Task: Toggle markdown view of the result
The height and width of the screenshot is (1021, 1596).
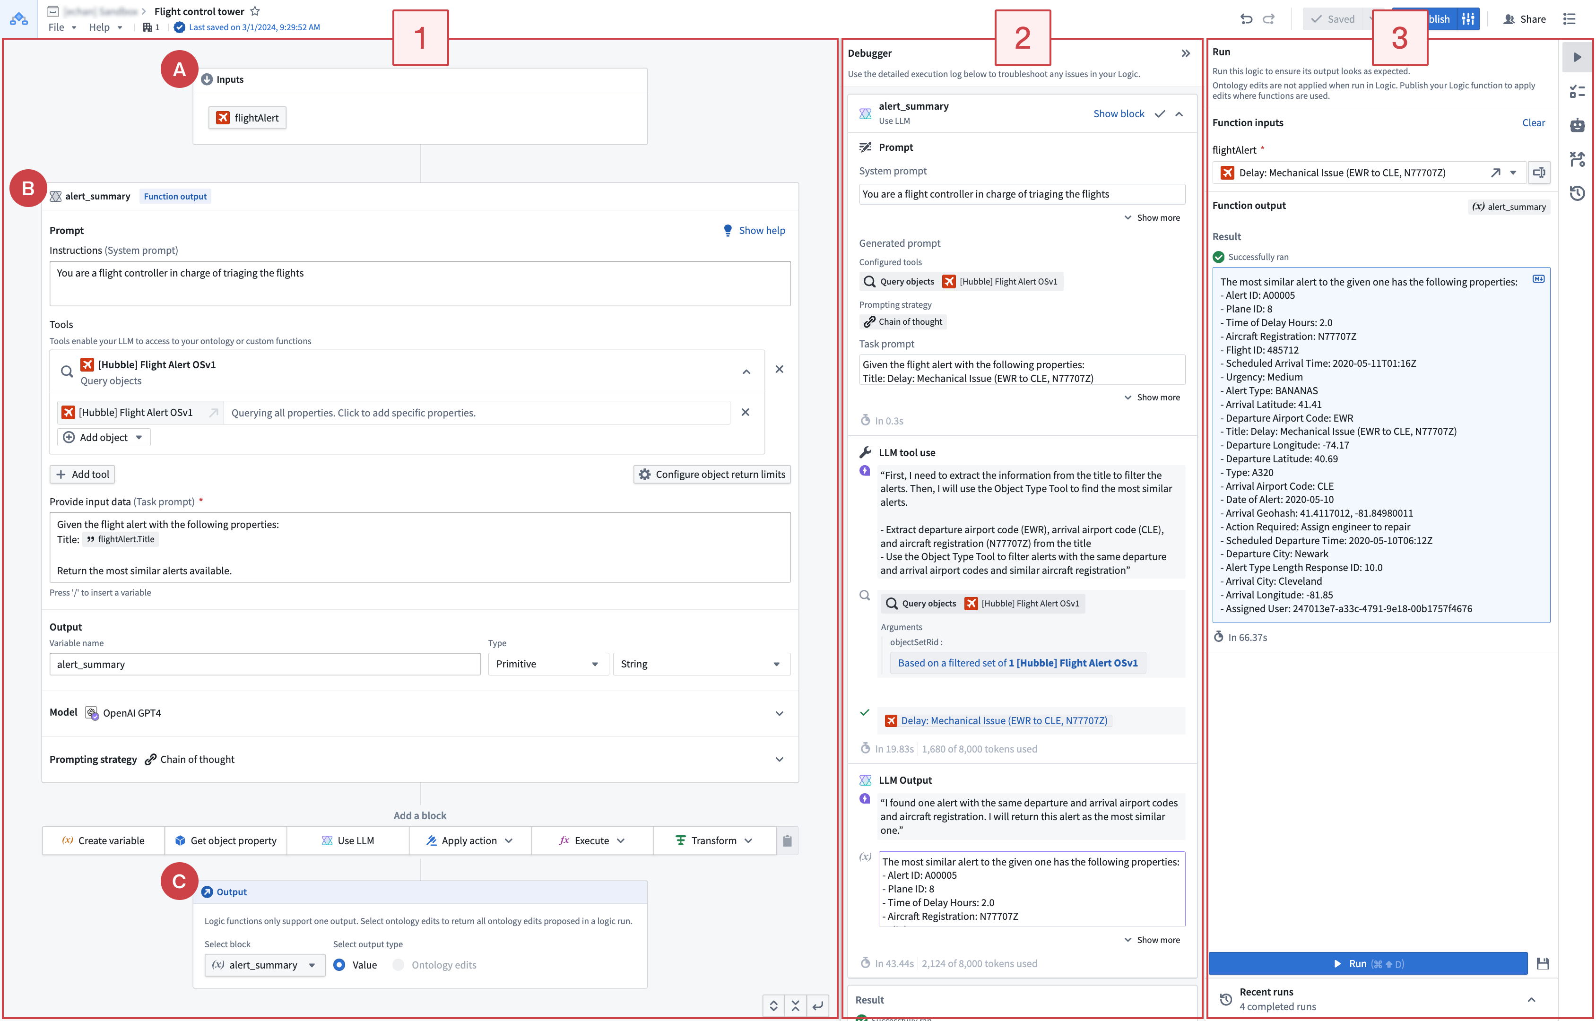Action: 1539,279
